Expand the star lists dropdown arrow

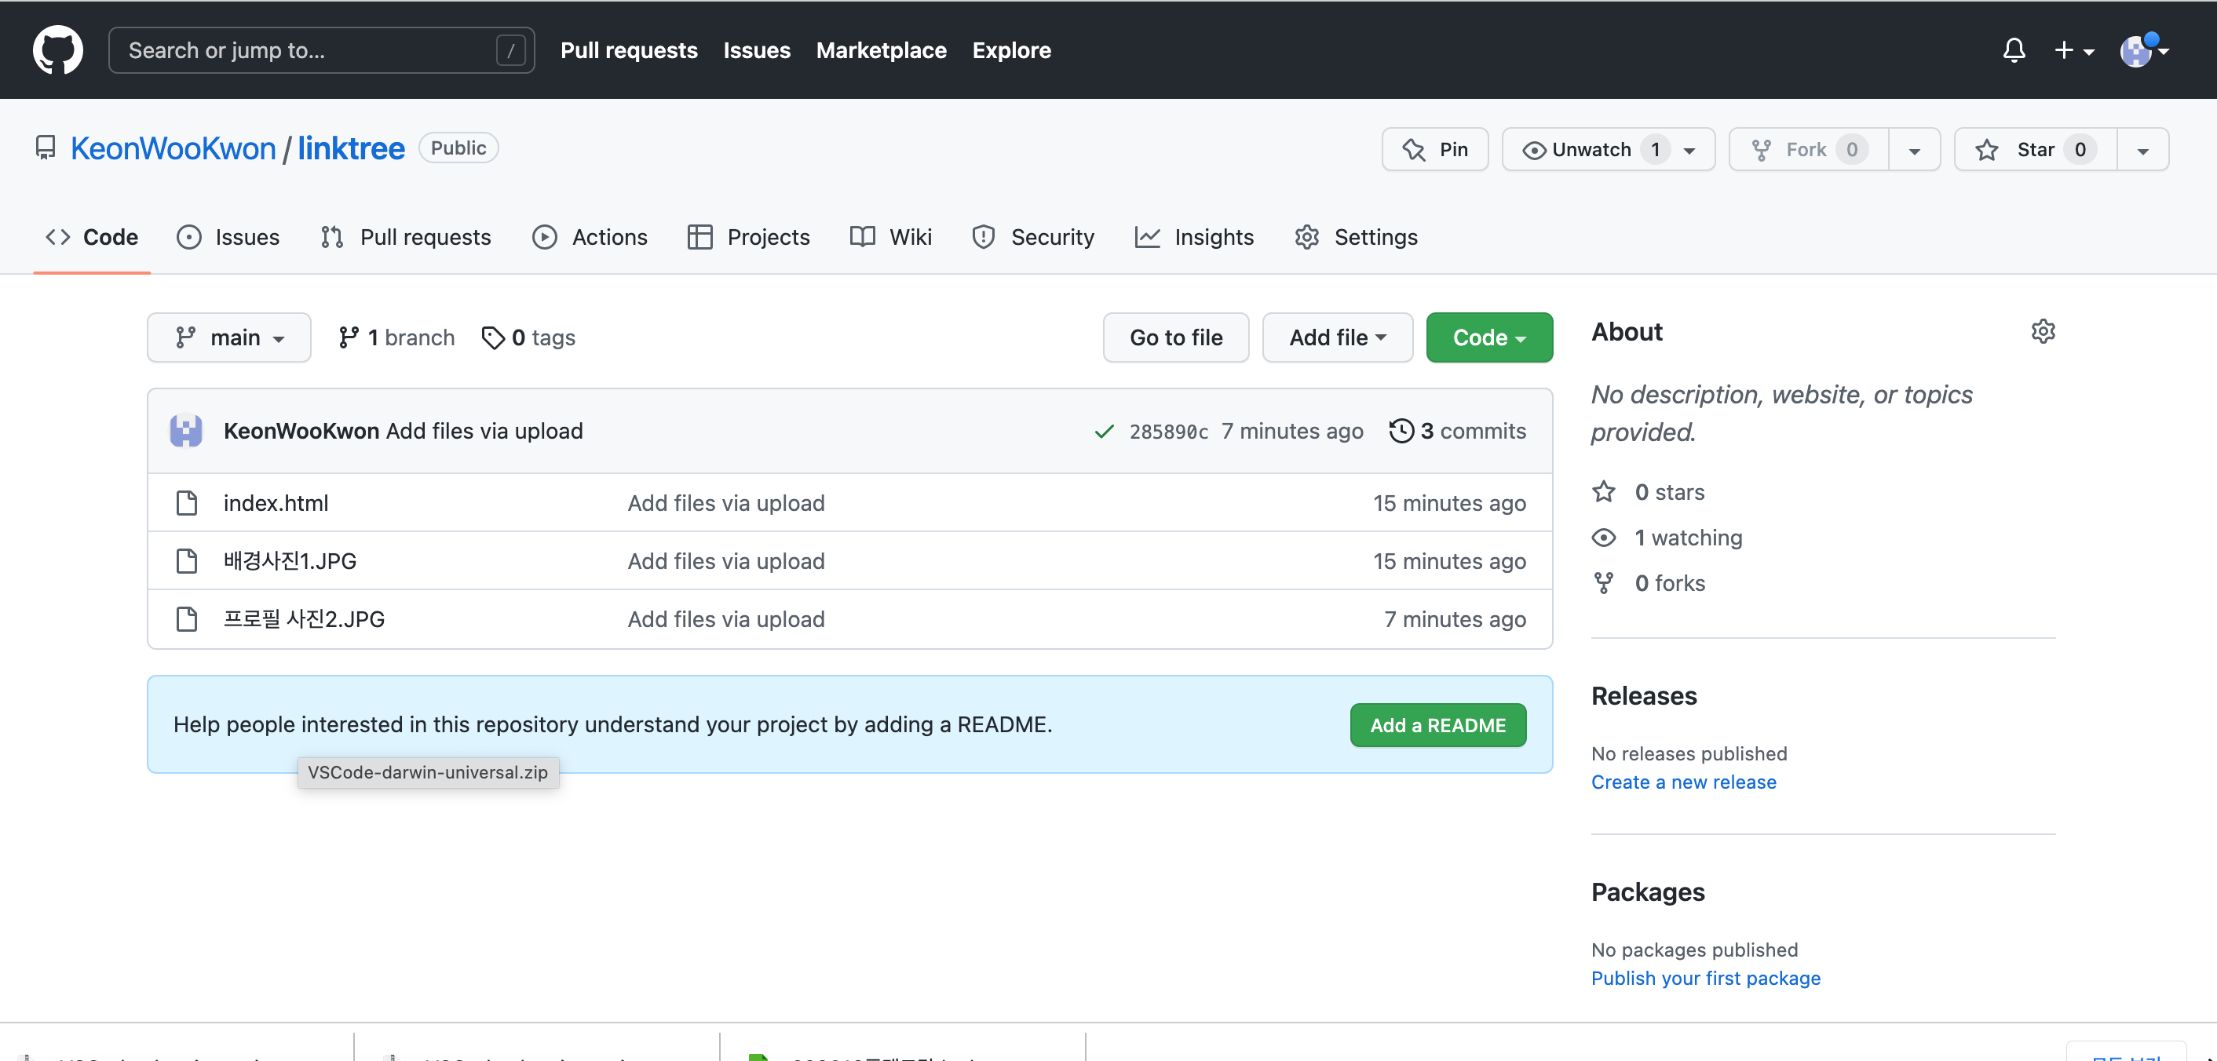click(x=2143, y=150)
